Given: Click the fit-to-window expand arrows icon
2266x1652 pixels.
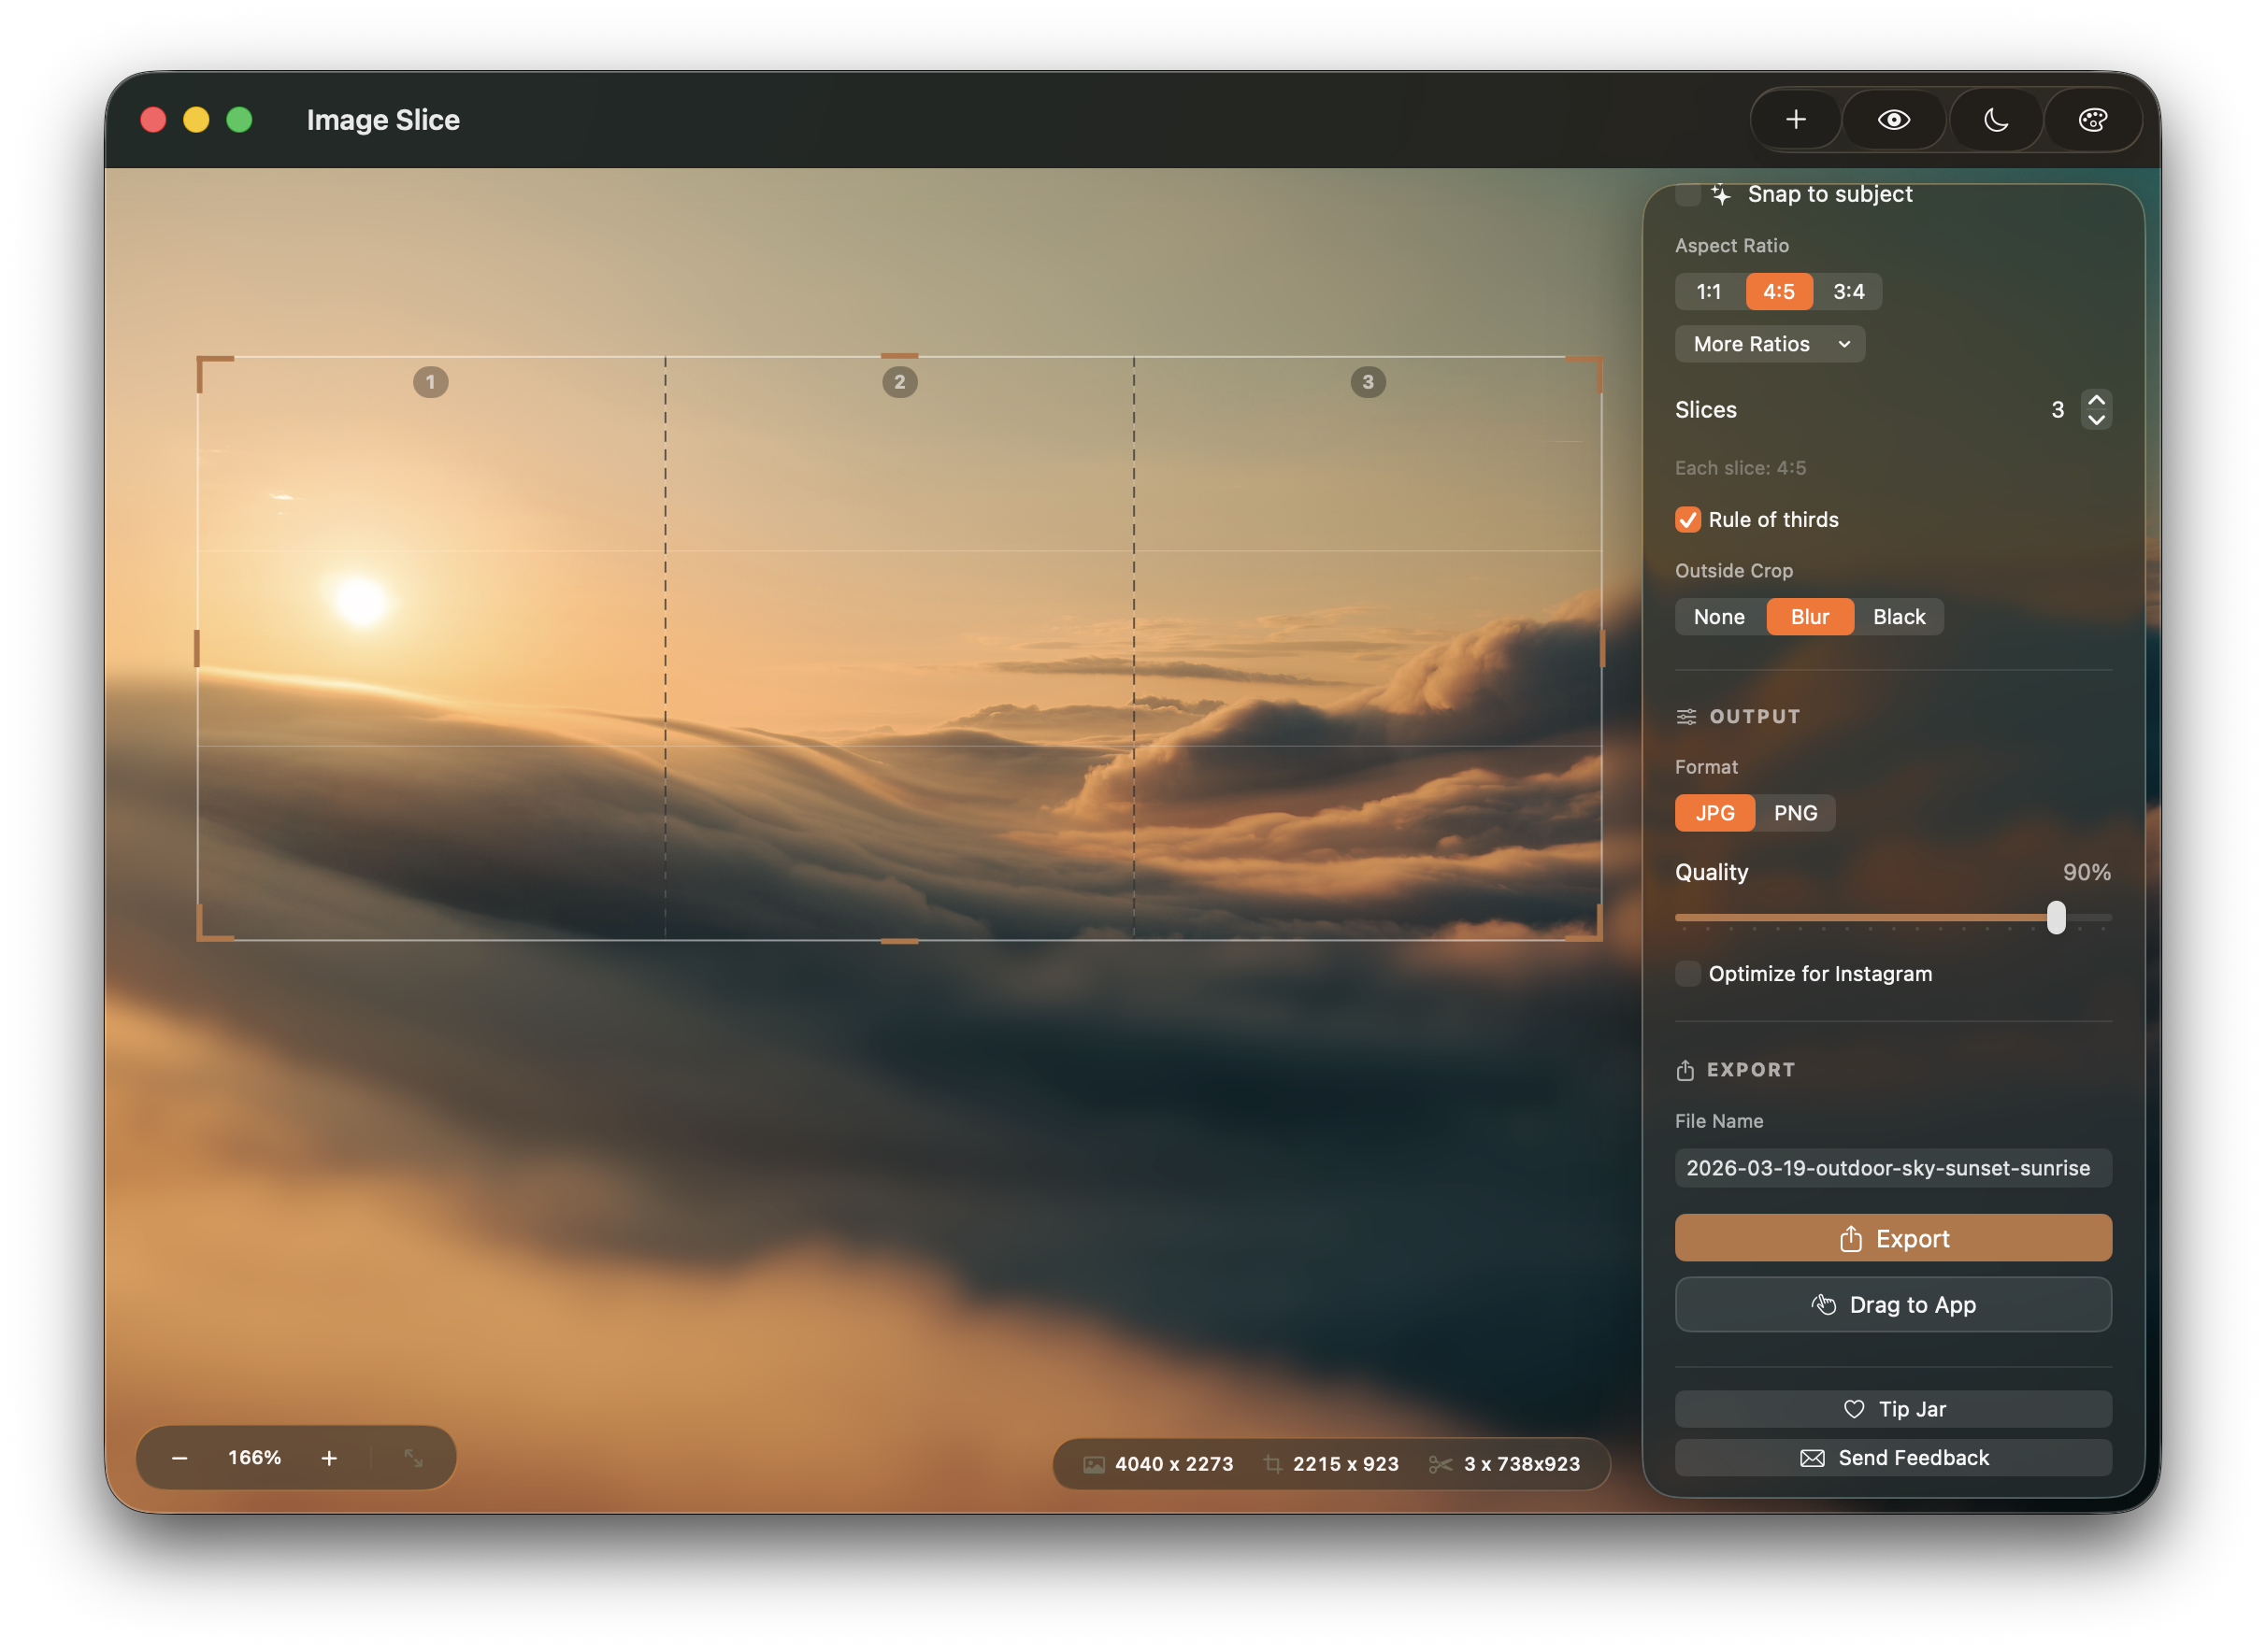Looking at the screenshot, I should coord(413,1458).
